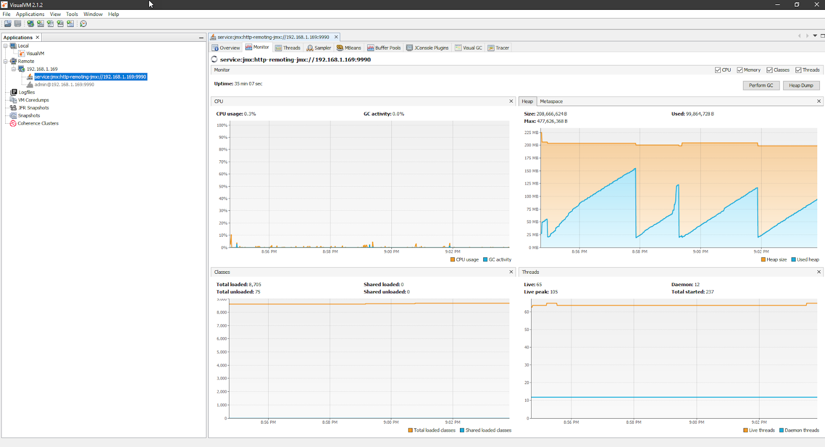Click the Uptime 35 min 07 sec text

(238, 84)
